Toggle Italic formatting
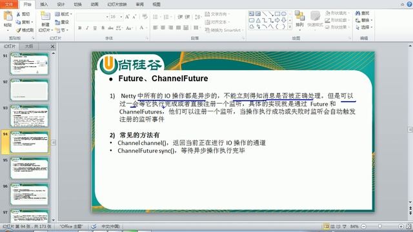Viewport: 413px width, 232px height. click(87, 28)
